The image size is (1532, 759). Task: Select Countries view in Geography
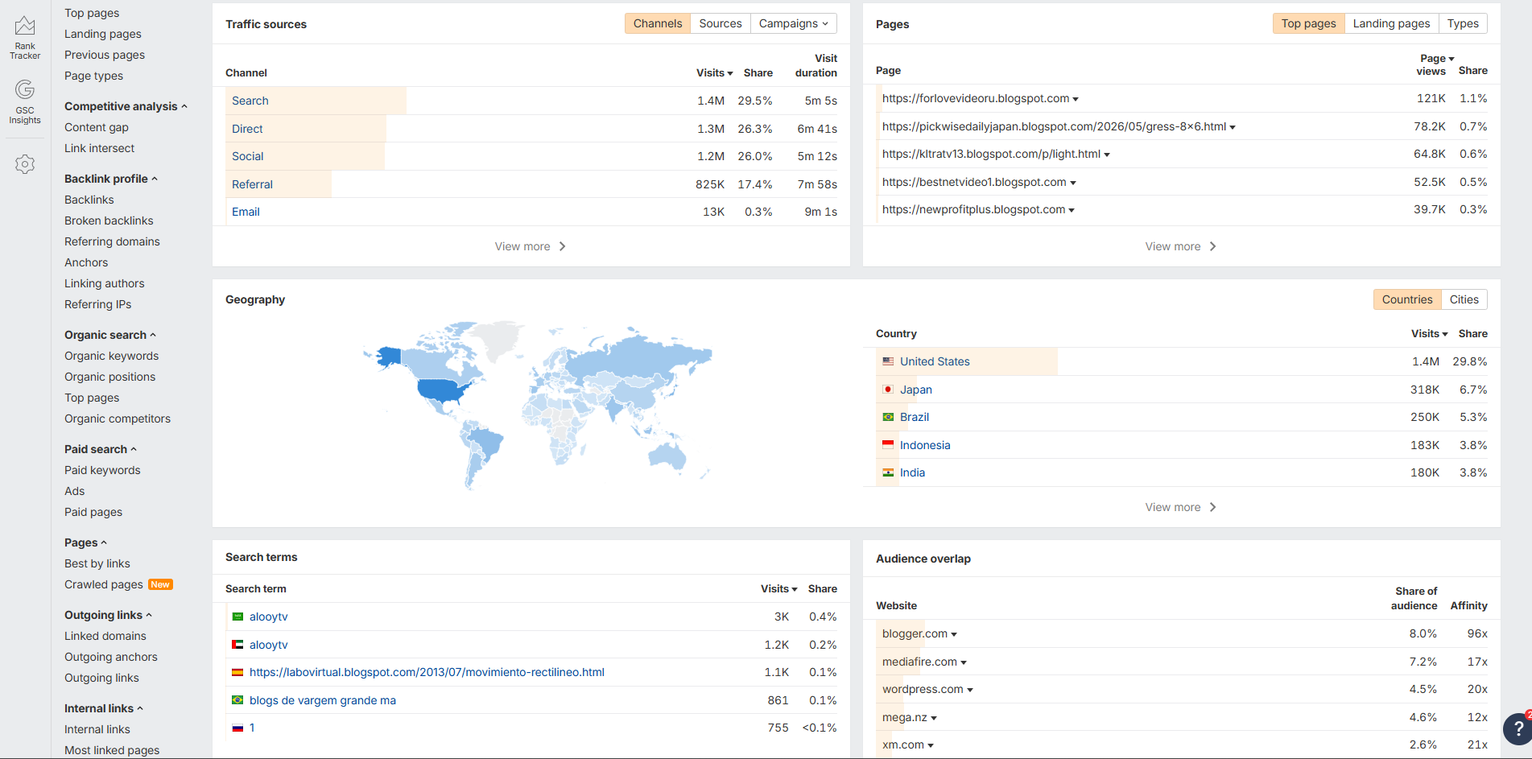pos(1407,299)
